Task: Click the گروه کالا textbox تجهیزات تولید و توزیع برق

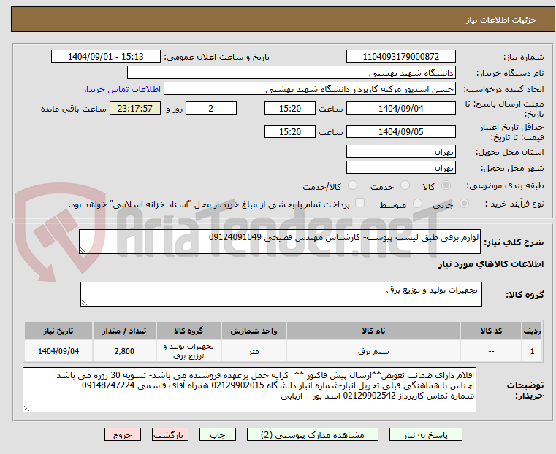Action: click(281, 294)
